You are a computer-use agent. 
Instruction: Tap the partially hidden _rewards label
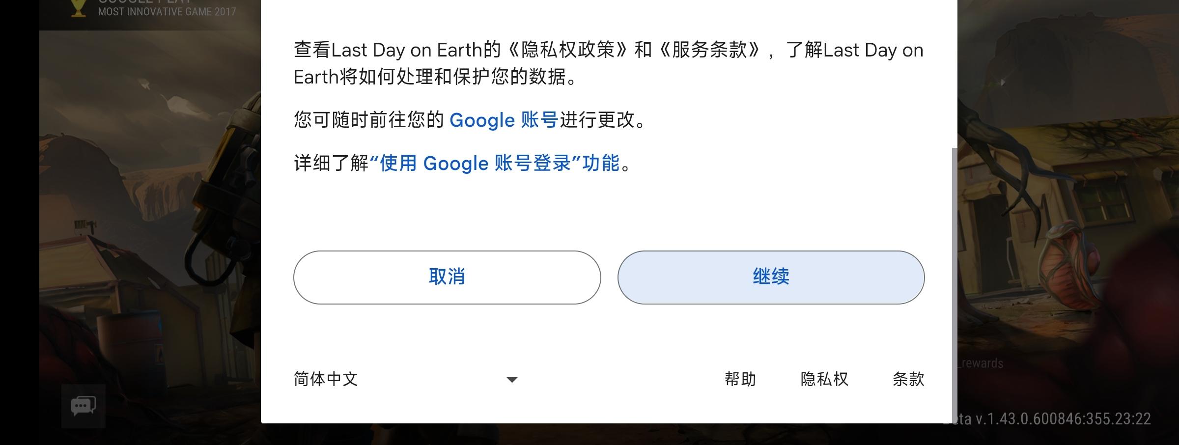[x=981, y=363]
